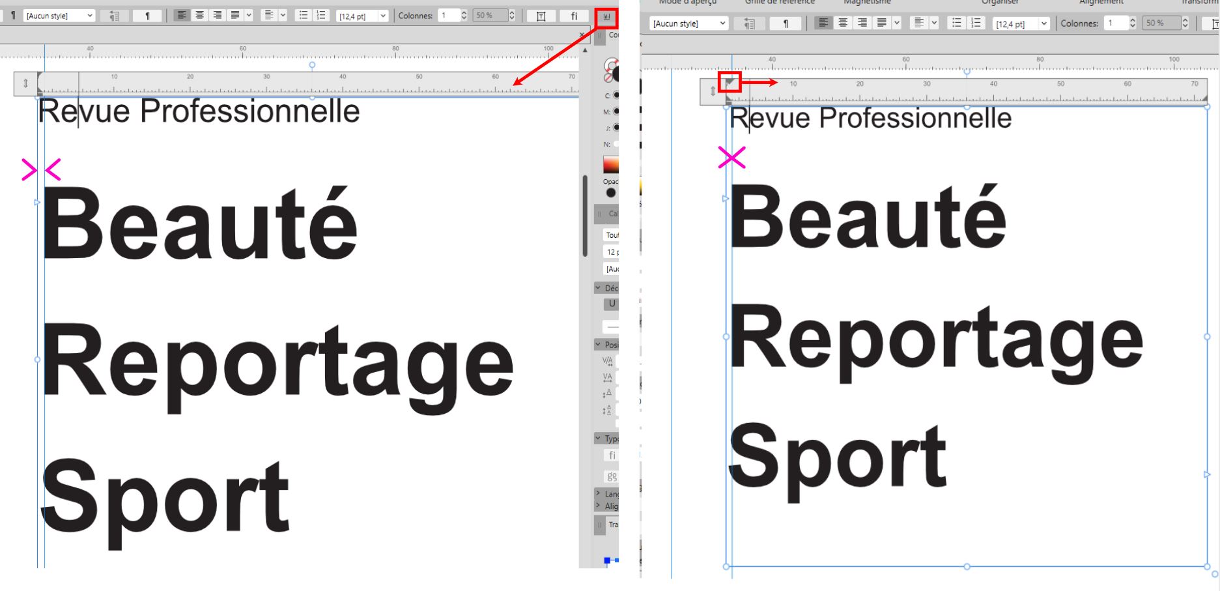Toggle center alignment in left window toolbar
This screenshot has width=1220, height=591.
click(x=200, y=15)
